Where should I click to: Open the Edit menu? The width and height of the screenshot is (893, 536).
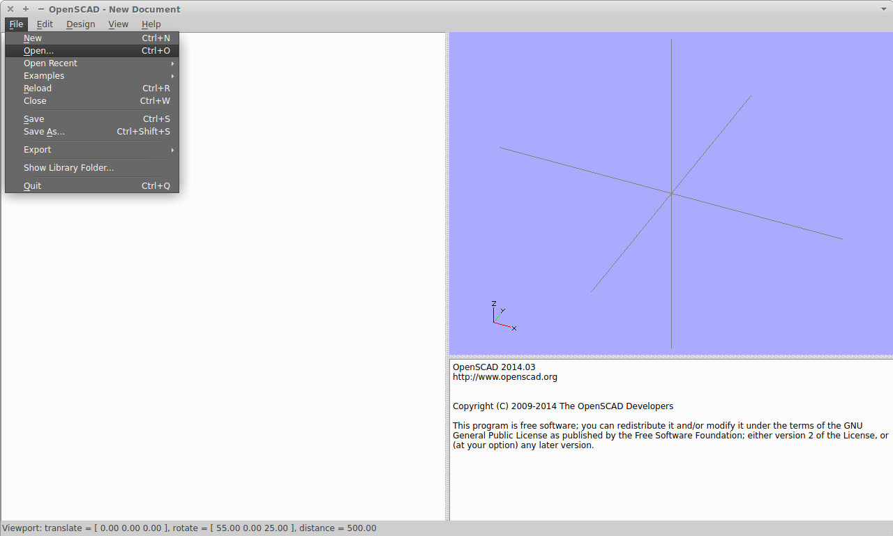45,24
